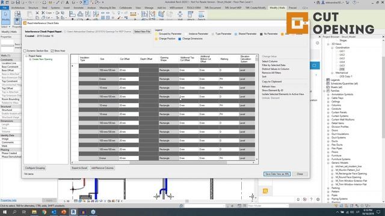Open the Structure ribbon tab
385x216 pixels.
coord(33,8)
